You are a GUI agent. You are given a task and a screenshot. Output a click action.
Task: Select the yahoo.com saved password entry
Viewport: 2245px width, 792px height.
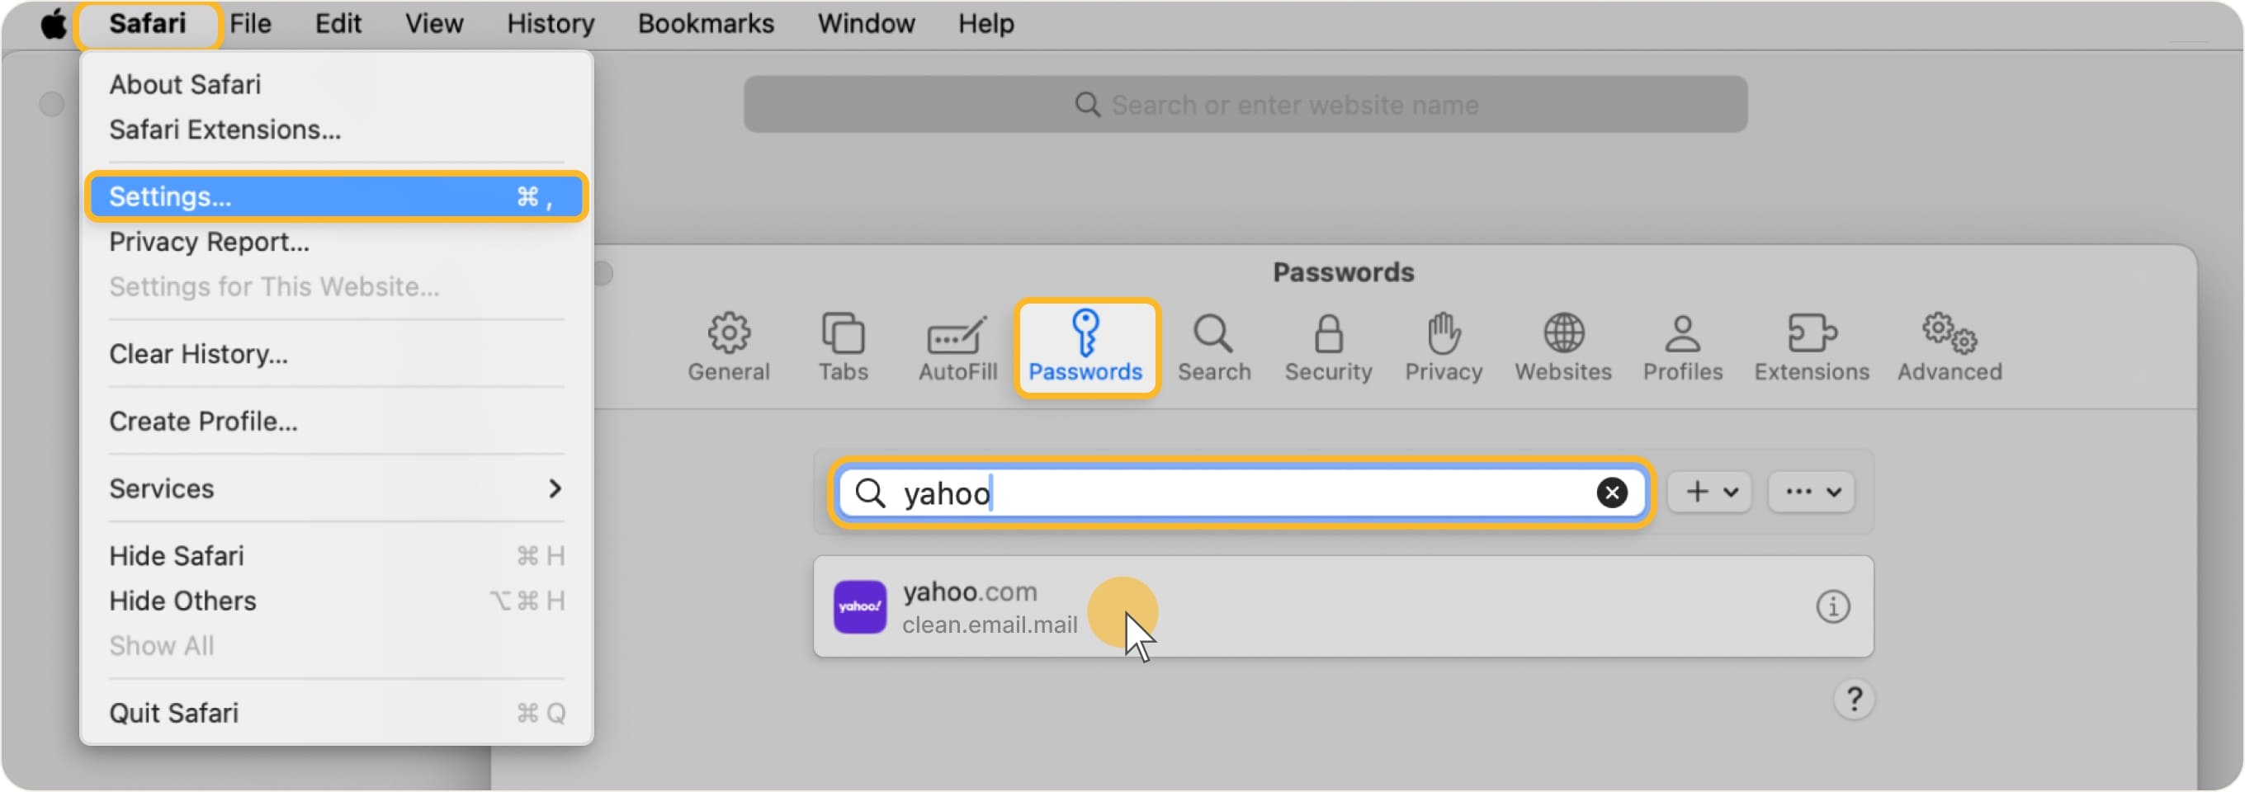click(x=1220, y=606)
